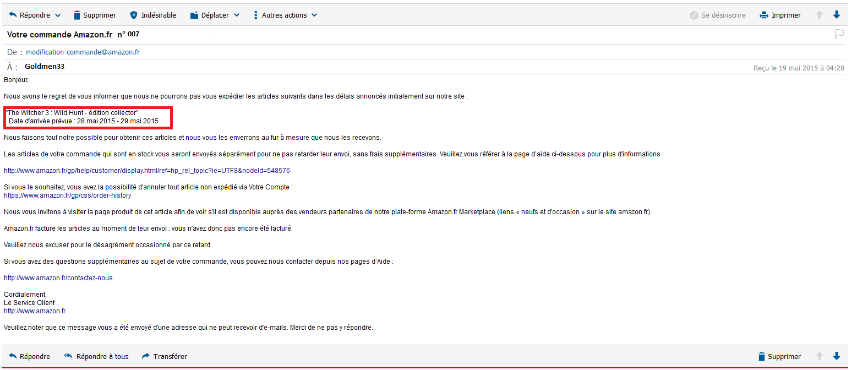Toggle the flag on this email
This screenshot has width=857, height=370.
(x=839, y=35)
